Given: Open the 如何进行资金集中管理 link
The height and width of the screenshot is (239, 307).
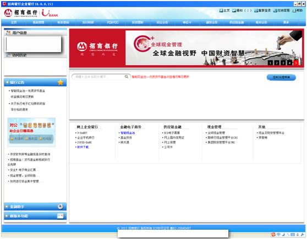Looking at the screenshot, I should [26, 181].
